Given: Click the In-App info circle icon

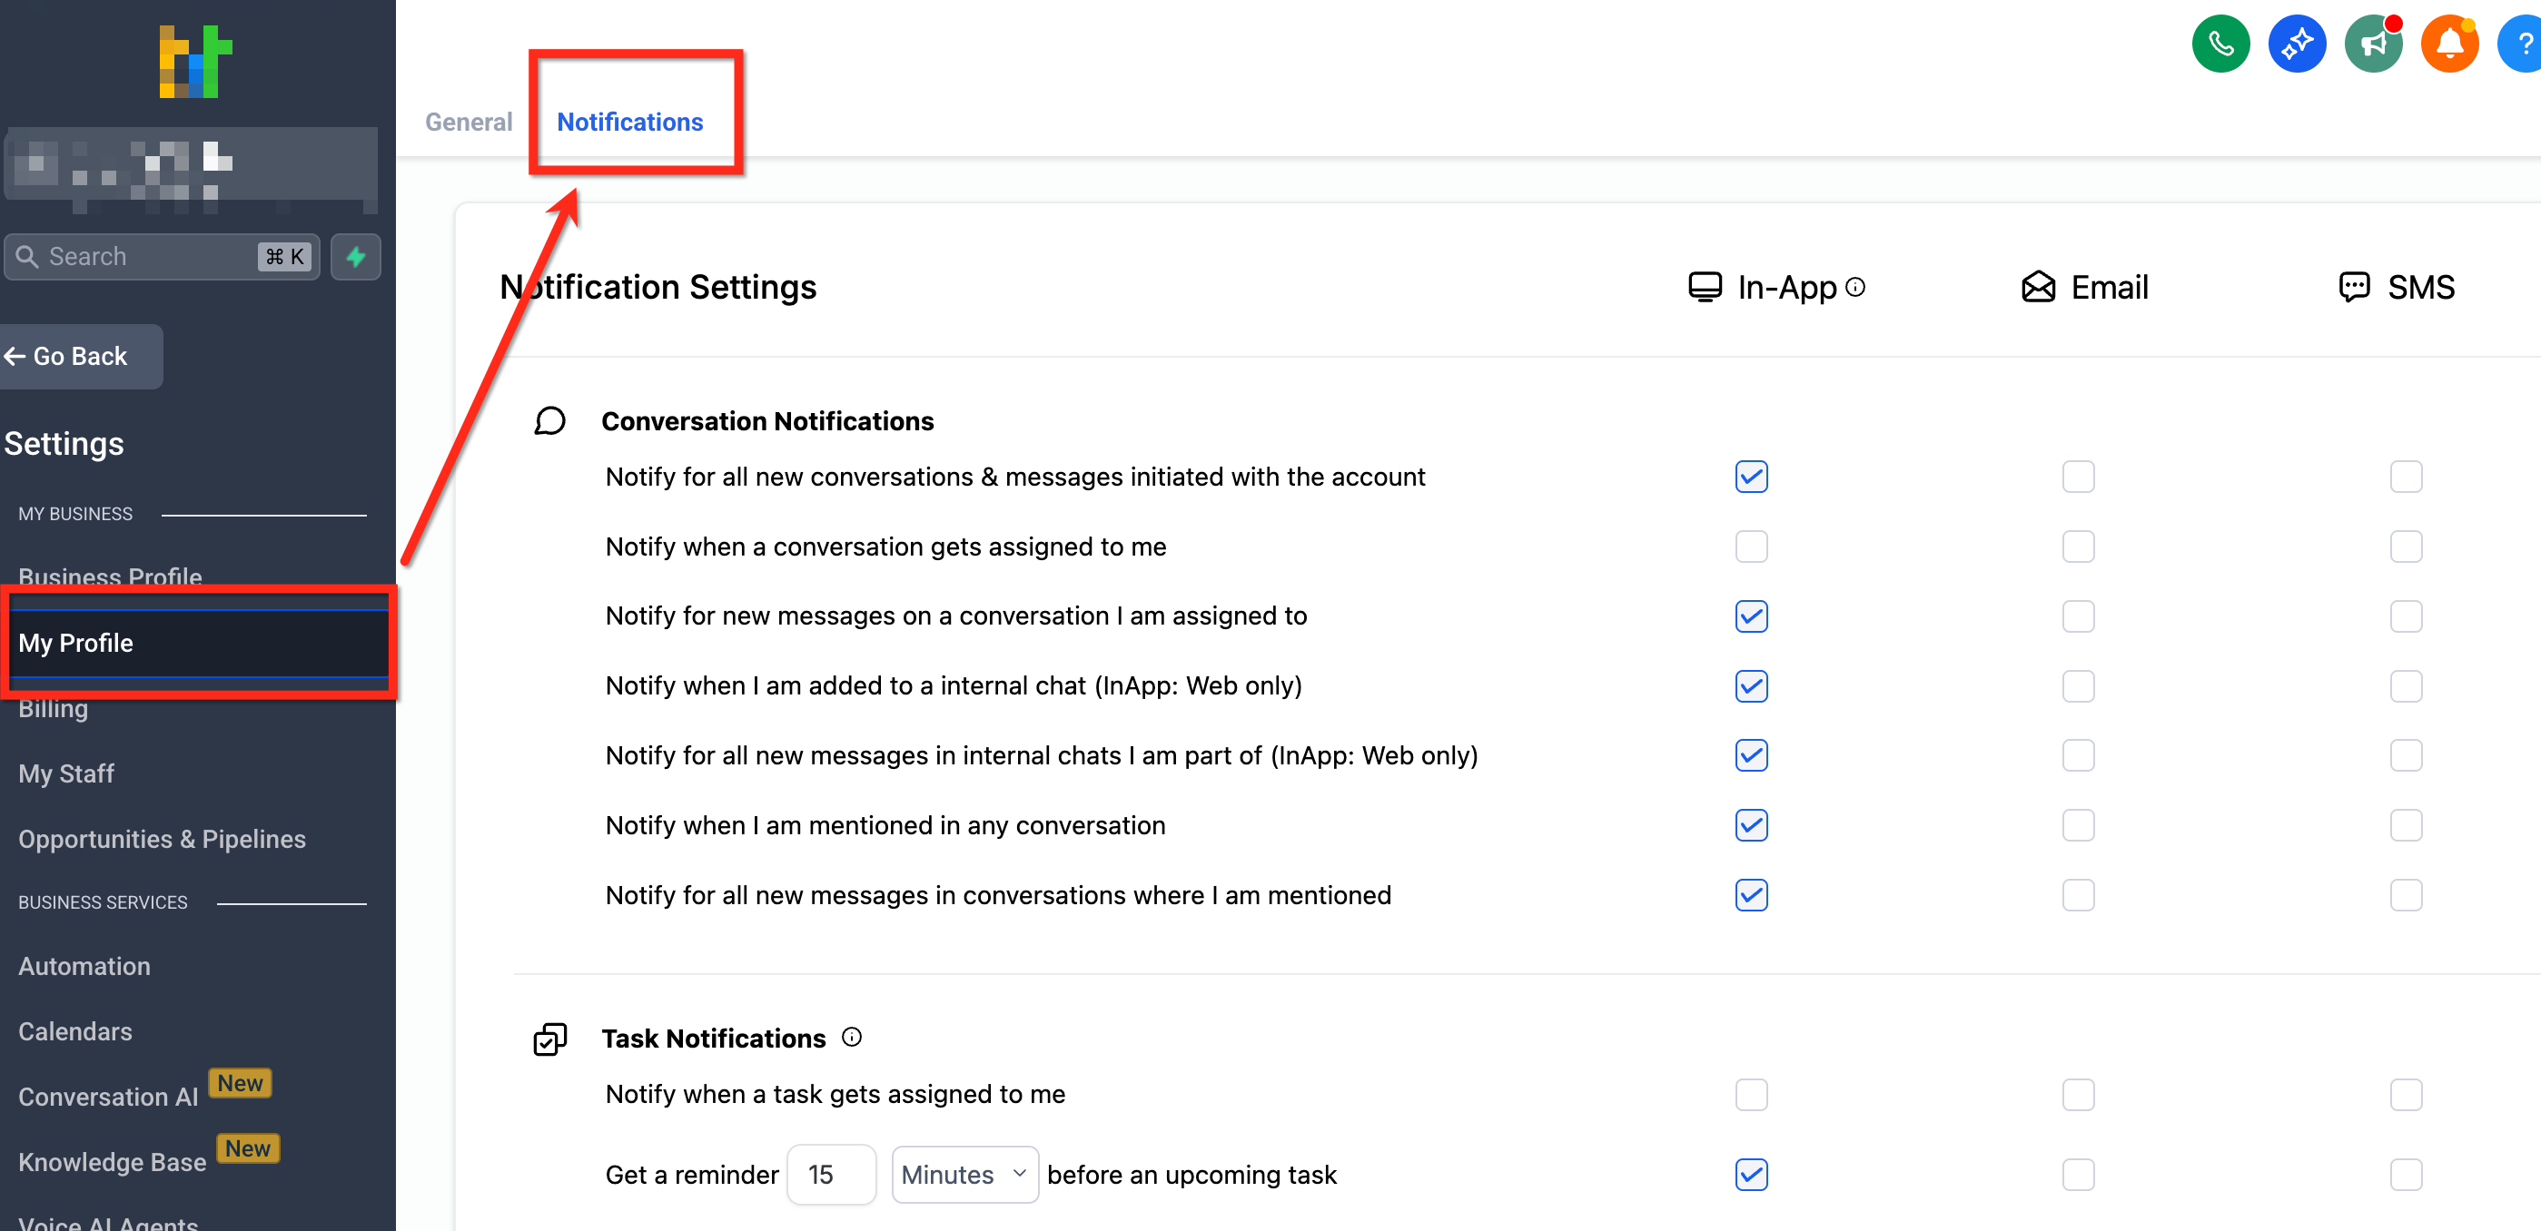Looking at the screenshot, I should (x=1855, y=287).
